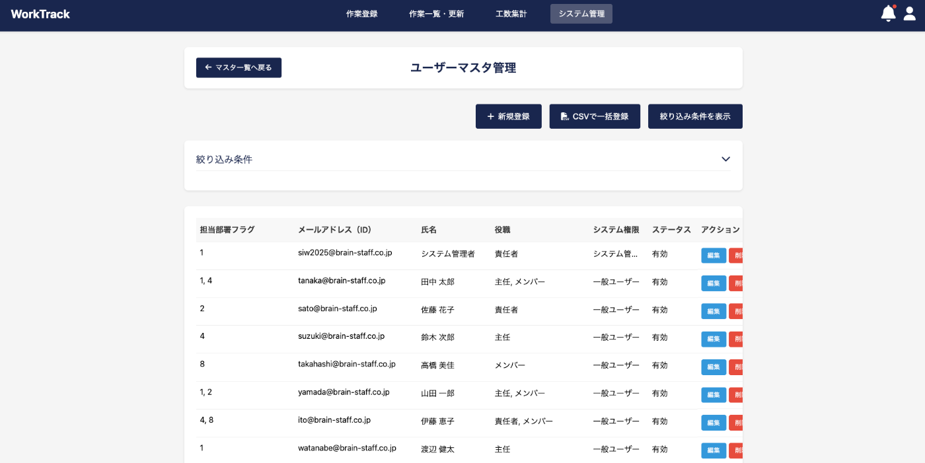Delete the siw2025@brain-staff.co.jp user
The height and width of the screenshot is (463, 925).
736,256
